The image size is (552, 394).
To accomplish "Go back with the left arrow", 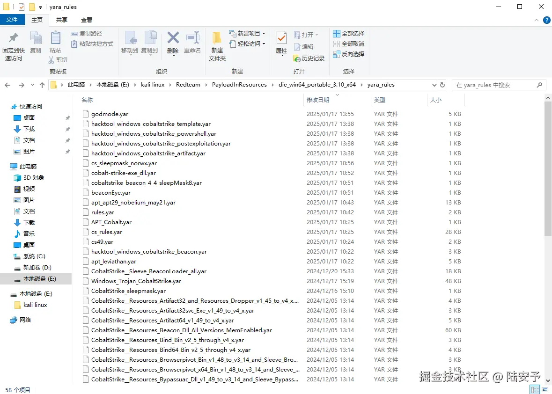I will pos(8,85).
